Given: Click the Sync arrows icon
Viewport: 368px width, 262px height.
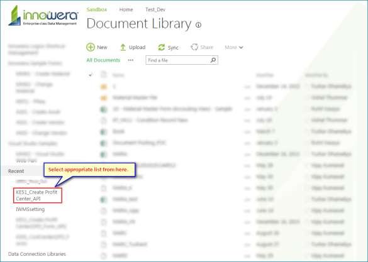Looking at the screenshot, I should tap(162, 47).
